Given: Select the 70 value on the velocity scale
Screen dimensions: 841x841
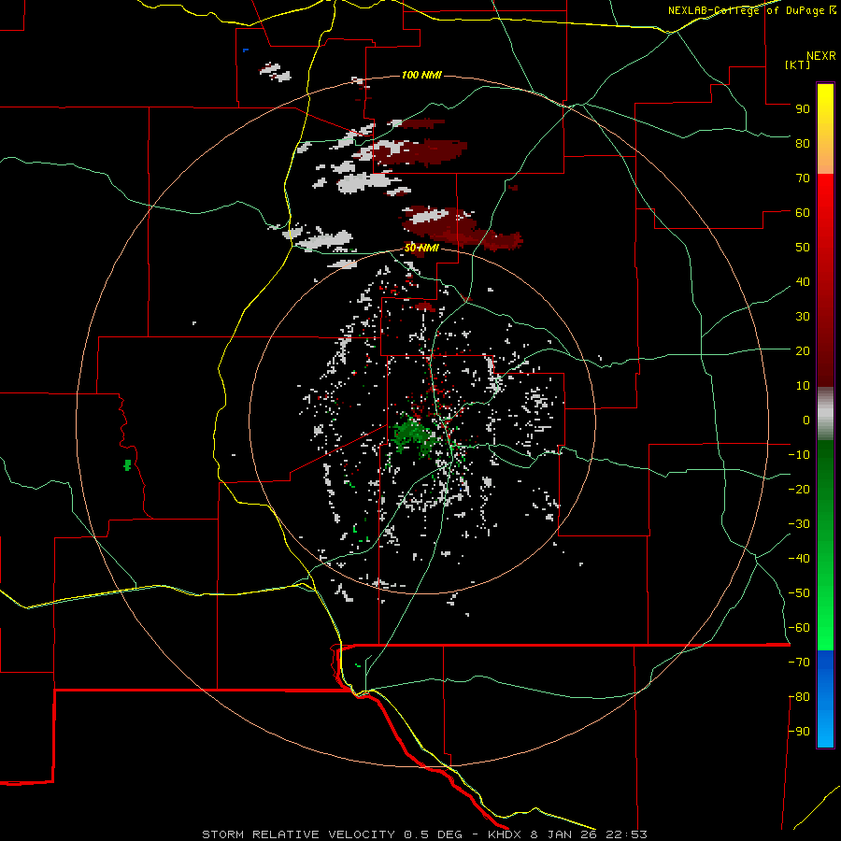Looking at the screenshot, I should pyautogui.click(x=803, y=178).
